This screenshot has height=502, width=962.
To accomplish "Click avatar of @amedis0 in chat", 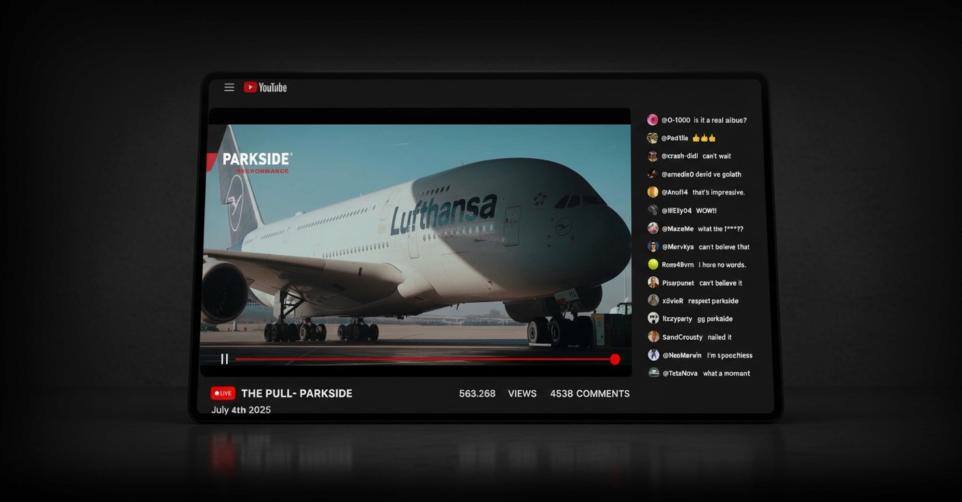I will (x=652, y=174).
